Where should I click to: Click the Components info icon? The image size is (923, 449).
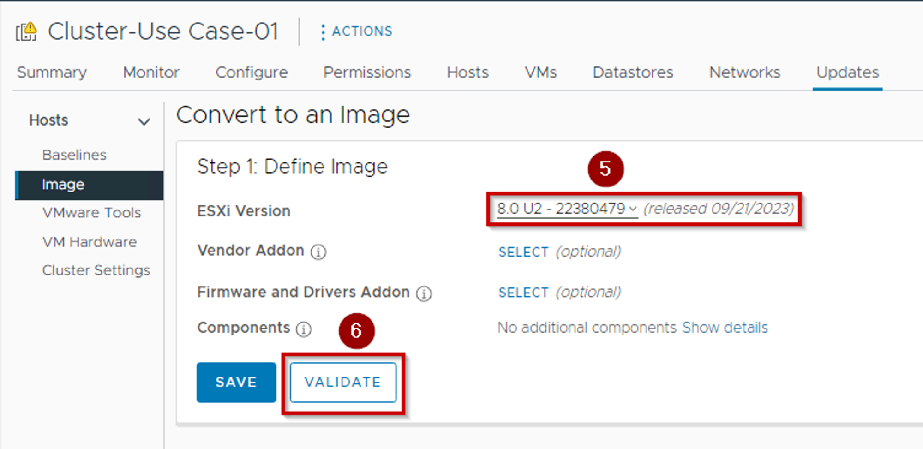(304, 329)
